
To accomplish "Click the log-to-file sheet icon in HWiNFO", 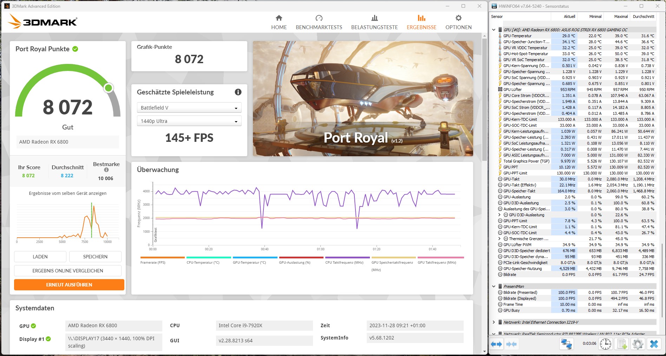I will 622,344.
